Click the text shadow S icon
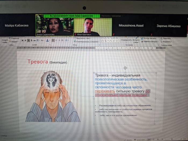The height and width of the screenshot is (141, 188). coord(31,41)
